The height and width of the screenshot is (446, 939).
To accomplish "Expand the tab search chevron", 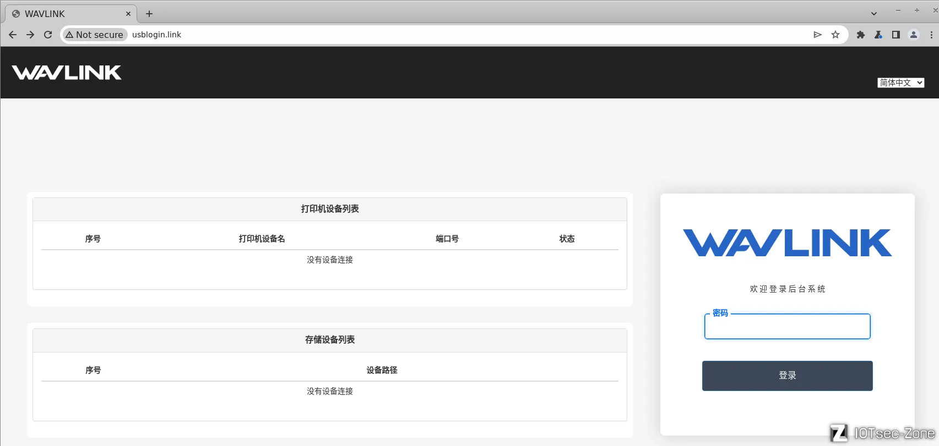I will [x=874, y=14].
